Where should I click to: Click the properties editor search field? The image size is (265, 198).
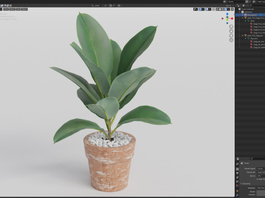tap(258, 158)
